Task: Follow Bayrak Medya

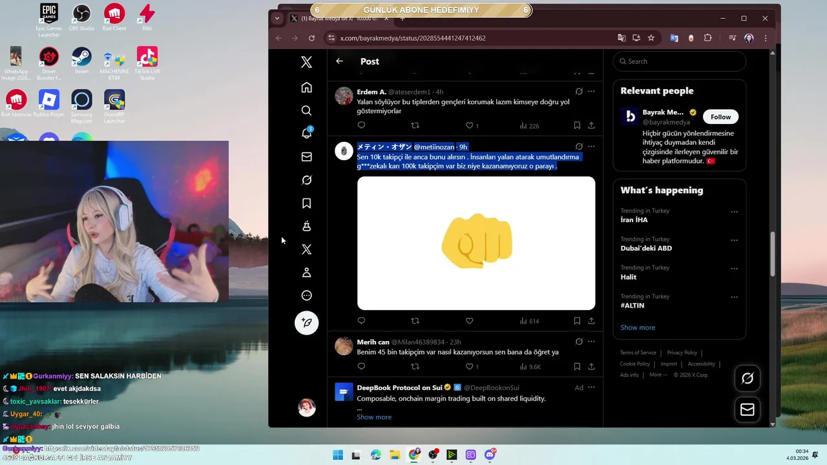Action: 720,117
